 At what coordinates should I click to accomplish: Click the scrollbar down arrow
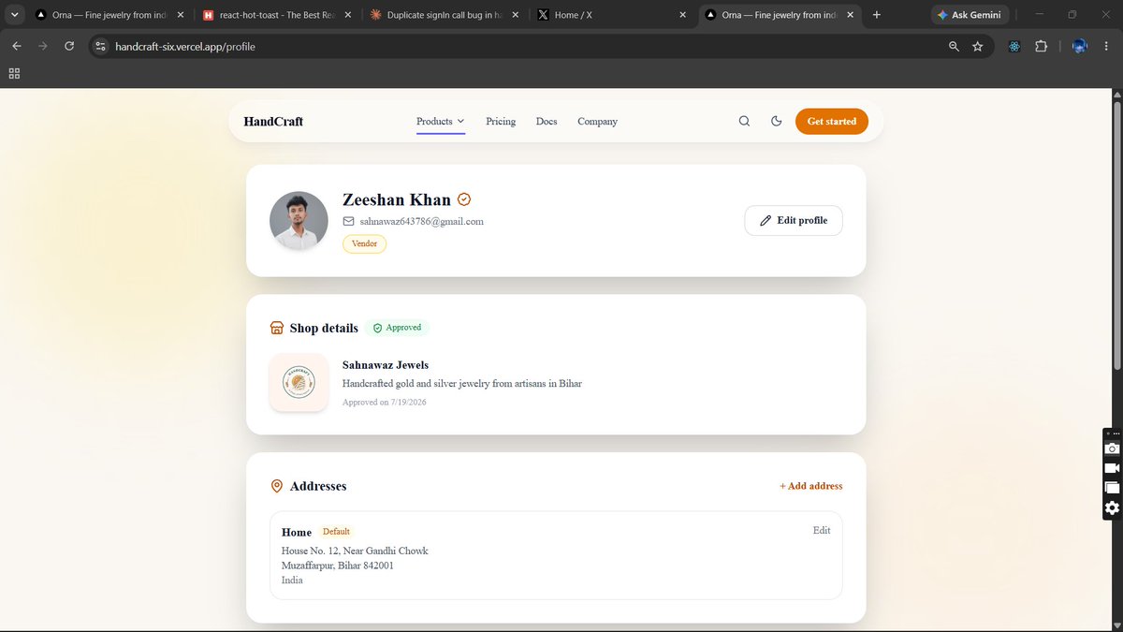(x=1116, y=625)
